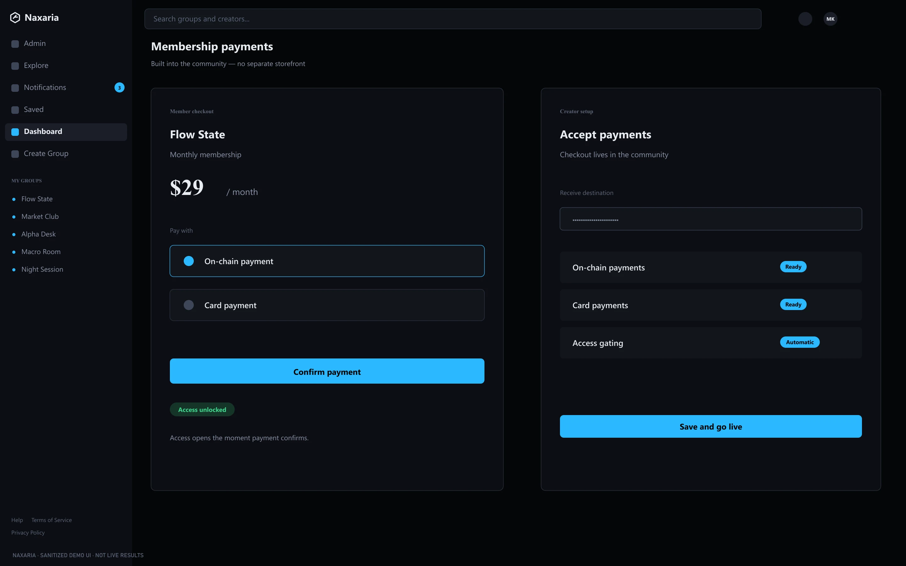Click the On-chain payments setup row label

point(608,268)
